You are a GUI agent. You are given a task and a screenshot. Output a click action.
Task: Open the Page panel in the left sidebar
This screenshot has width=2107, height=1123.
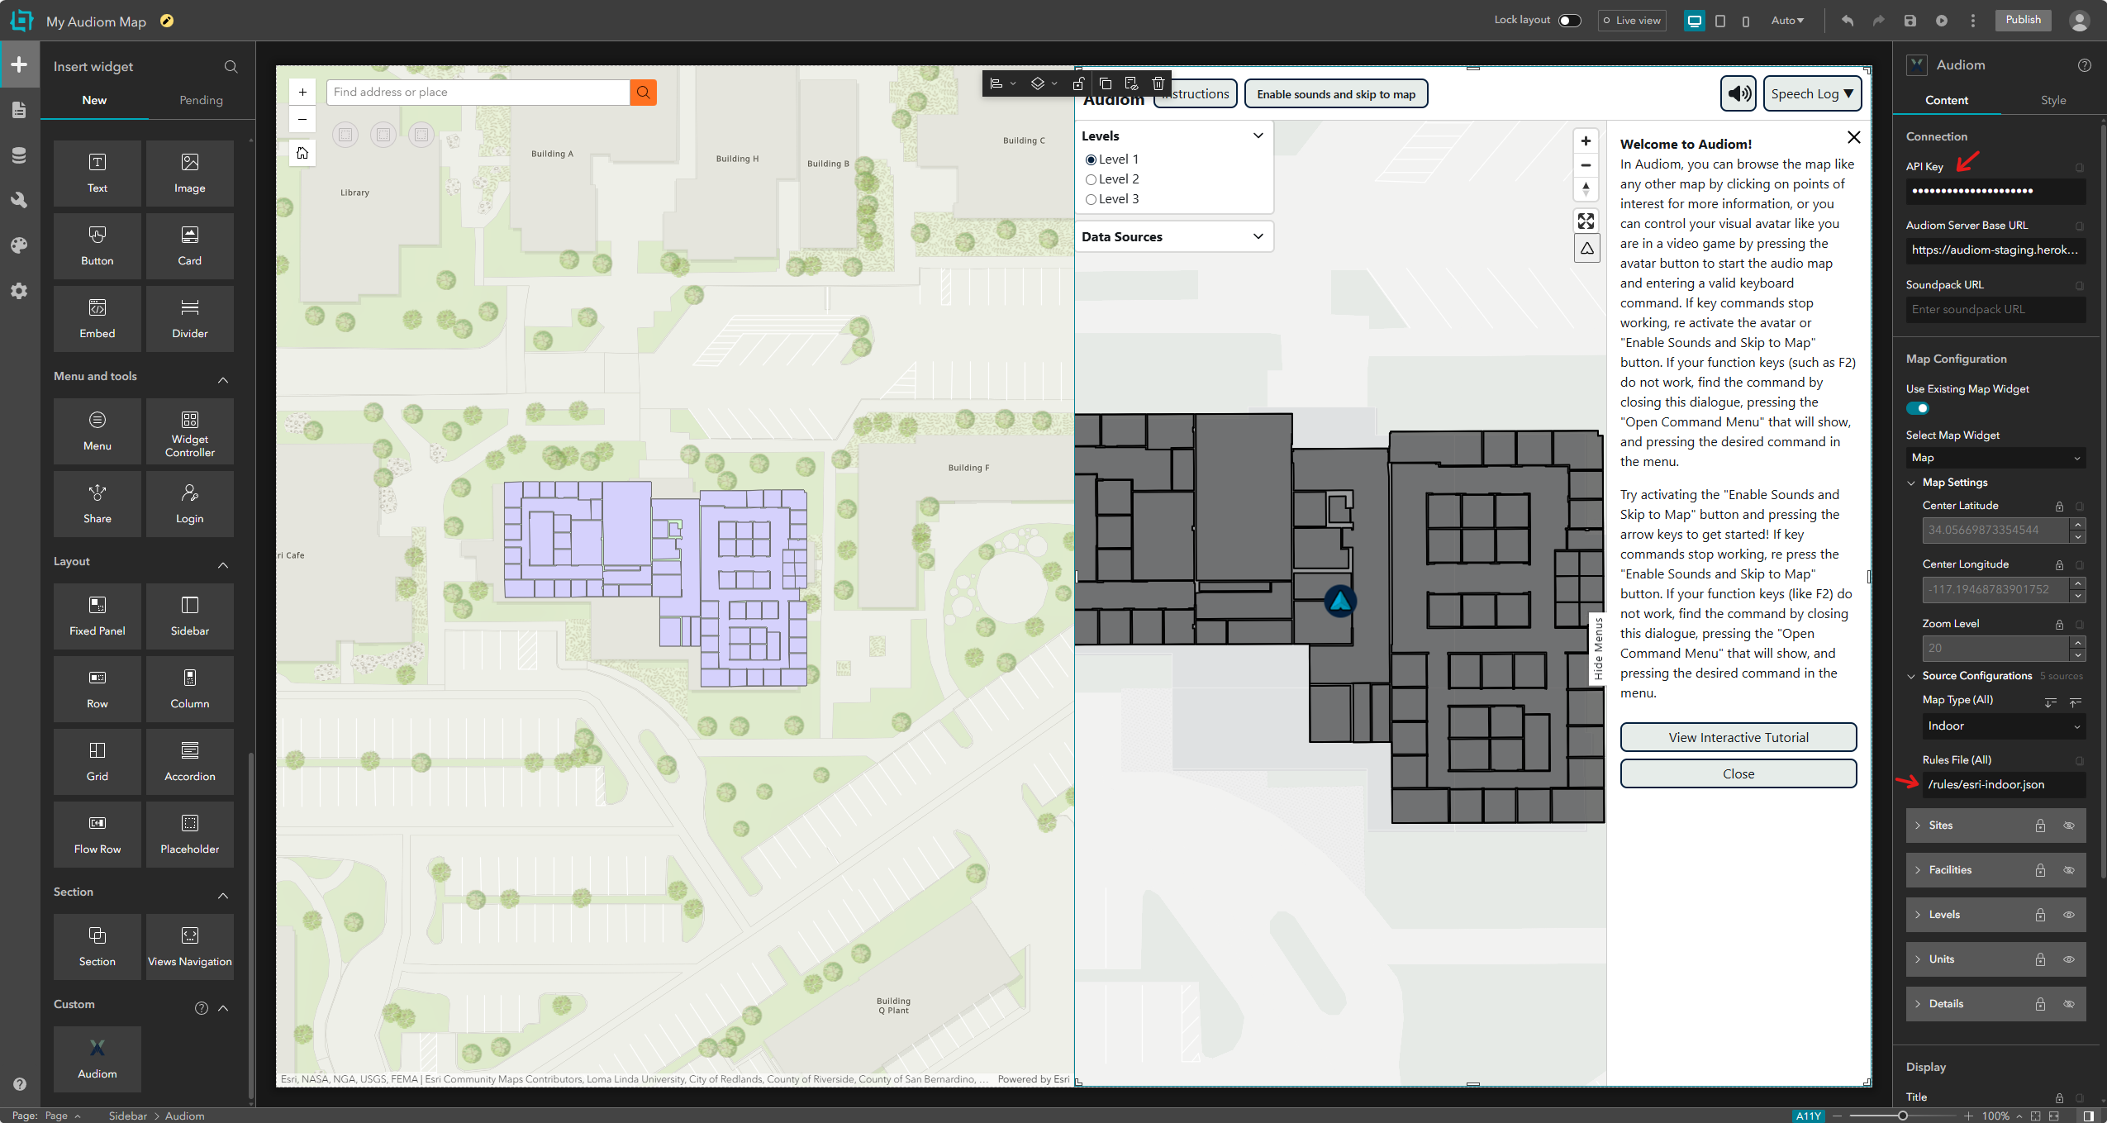(18, 109)
